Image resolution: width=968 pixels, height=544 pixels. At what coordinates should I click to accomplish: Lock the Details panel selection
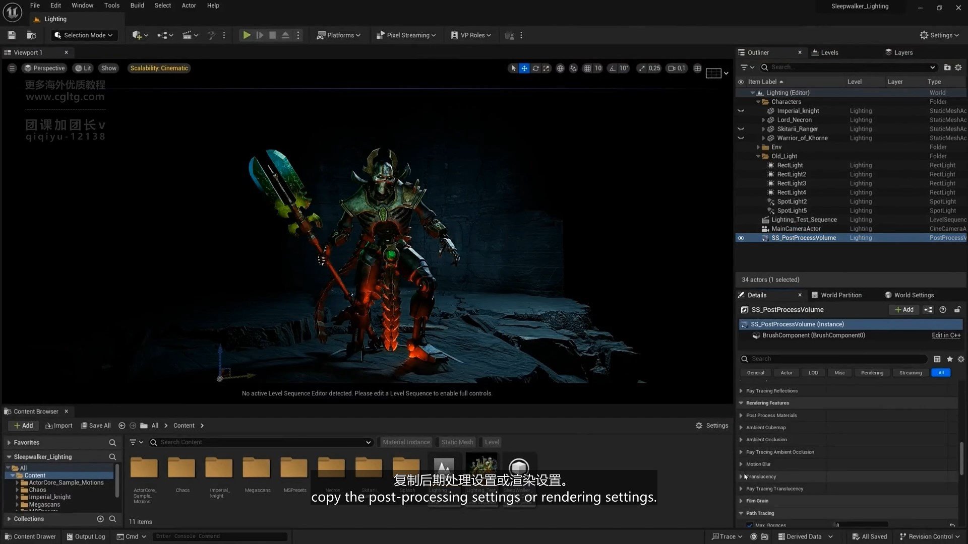[x=957, y=310]
